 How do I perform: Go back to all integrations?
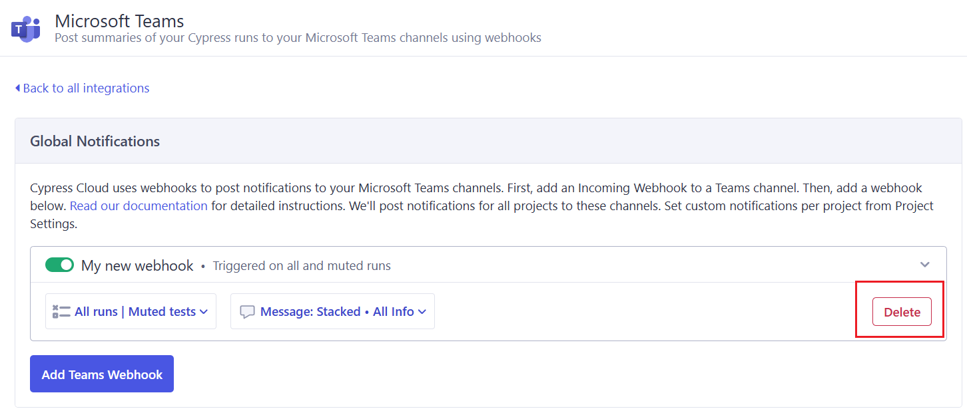coord(82,88)
